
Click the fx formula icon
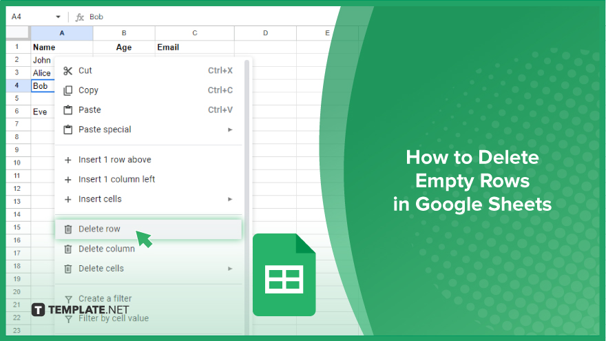(80, 17)
